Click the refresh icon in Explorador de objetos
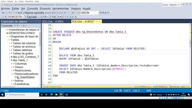The width and height of the screenshot is (192, 108). coord(24,26)
